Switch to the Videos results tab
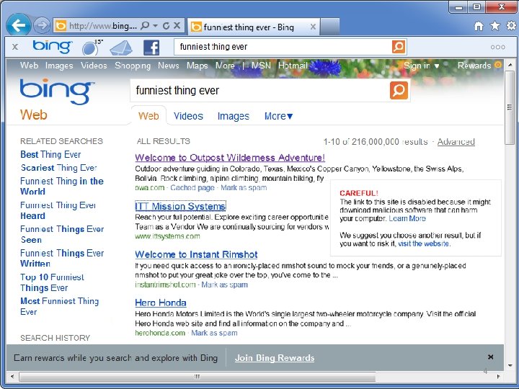The width and height of the screenshot is (519, 389). pyautogui.click(x=188, y=116)
